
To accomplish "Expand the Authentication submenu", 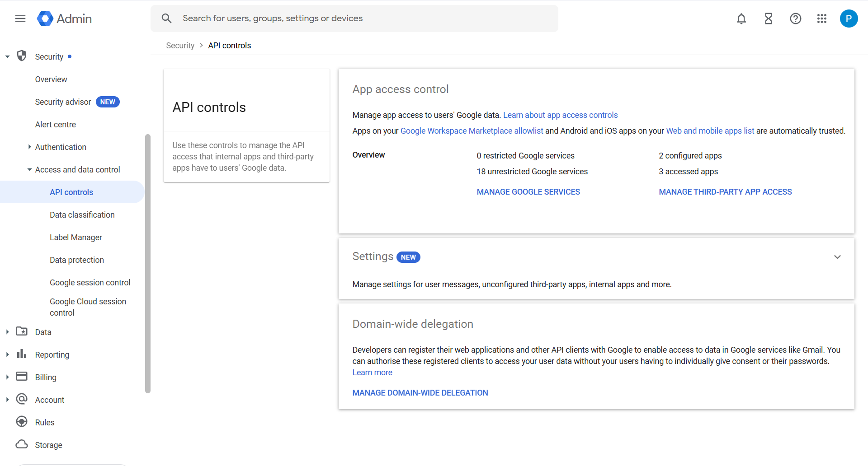I will [29, 147].
